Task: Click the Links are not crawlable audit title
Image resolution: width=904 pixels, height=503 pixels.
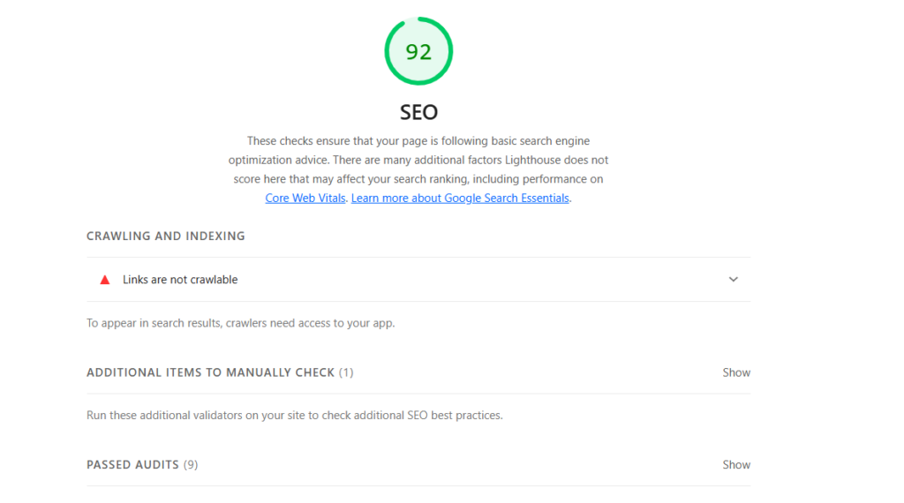Action: pyautogui.click(x=180, y=280)
